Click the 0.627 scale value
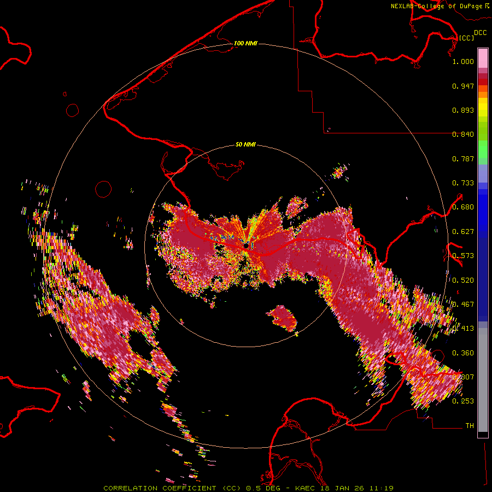The image size is (492, 492). 463,232
